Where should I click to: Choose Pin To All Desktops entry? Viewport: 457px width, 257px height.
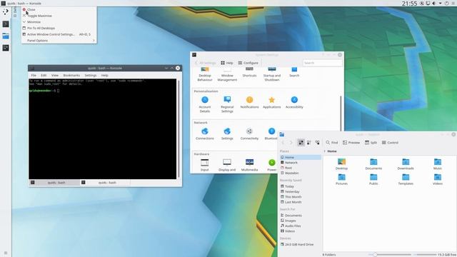click(59, 28)
